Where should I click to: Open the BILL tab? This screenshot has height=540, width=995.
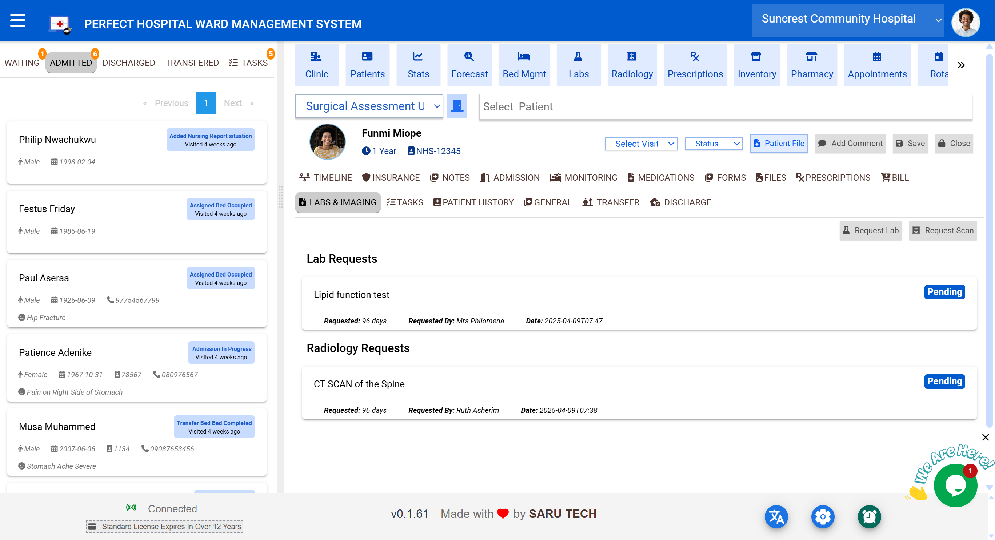click(x=895, y=178)
